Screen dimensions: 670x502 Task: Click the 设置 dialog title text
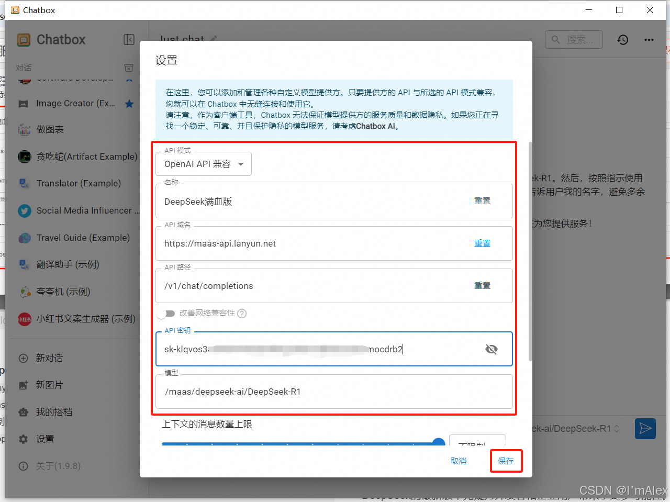tap(166, 60)
